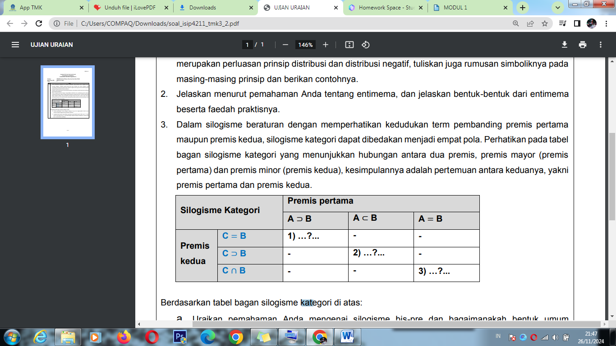Viewport: 616px width, 346px height.
Task: Click the 'C ∩ B' table cell
Action: [250, 273]
